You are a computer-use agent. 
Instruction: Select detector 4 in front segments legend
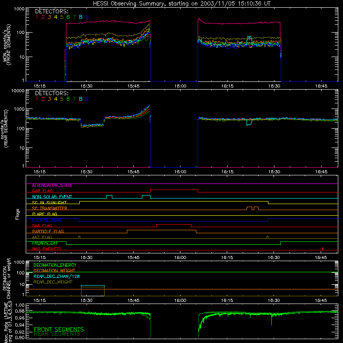pyautogui.click(x=56, y=17)
